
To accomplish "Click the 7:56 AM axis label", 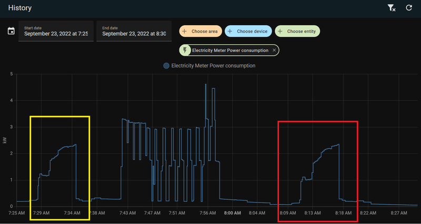I will 208,213.
